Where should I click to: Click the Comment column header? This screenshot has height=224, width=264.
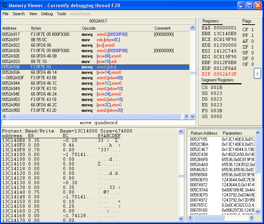point(171,28)
